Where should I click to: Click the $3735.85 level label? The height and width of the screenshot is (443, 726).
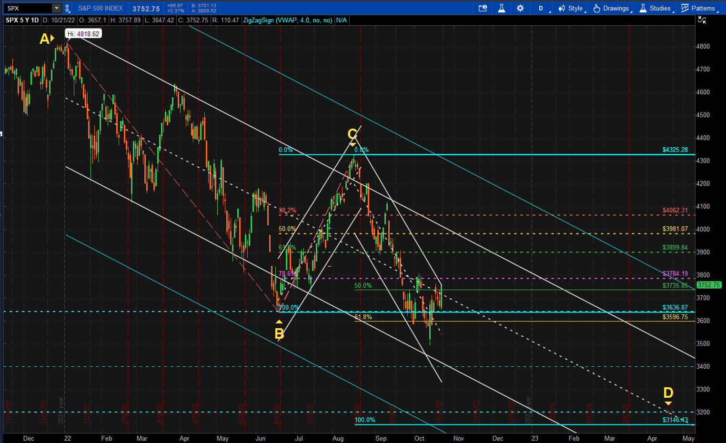point(675,285)
